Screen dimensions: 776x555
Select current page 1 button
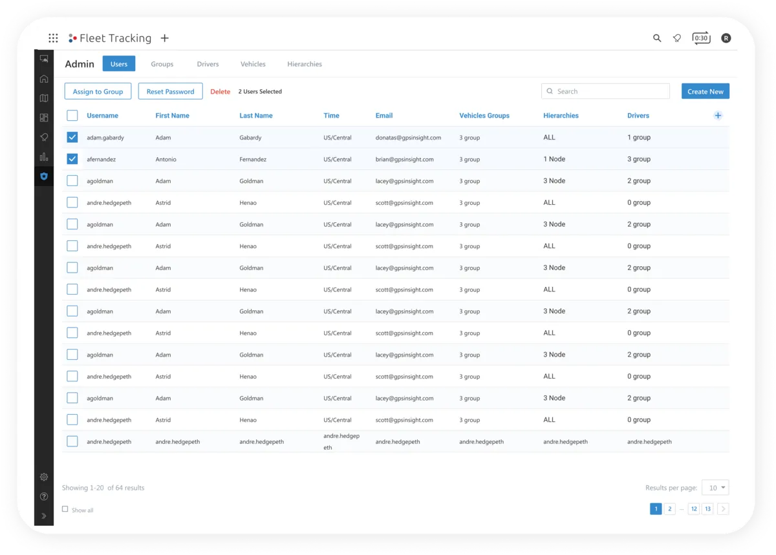pos(656,509)
